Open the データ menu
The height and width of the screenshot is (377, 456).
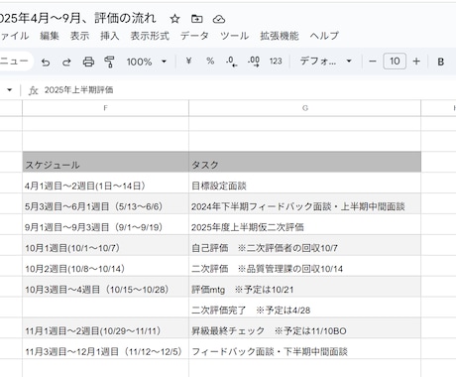(x=194, y=36)
